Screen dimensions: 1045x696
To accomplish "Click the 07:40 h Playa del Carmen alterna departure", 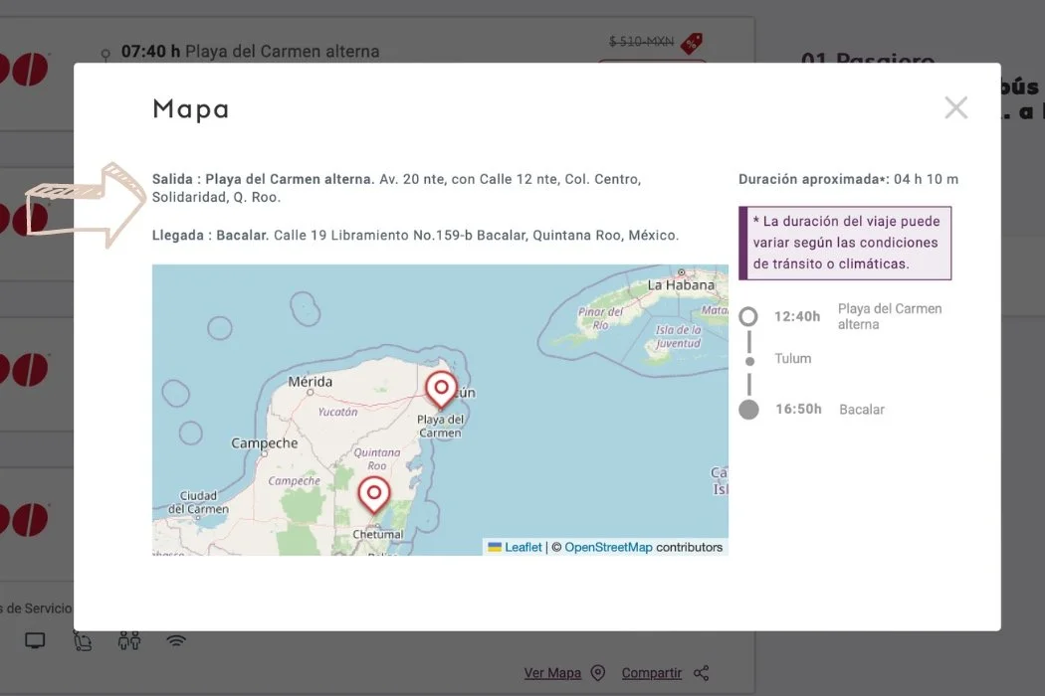I will coord(250,52).
